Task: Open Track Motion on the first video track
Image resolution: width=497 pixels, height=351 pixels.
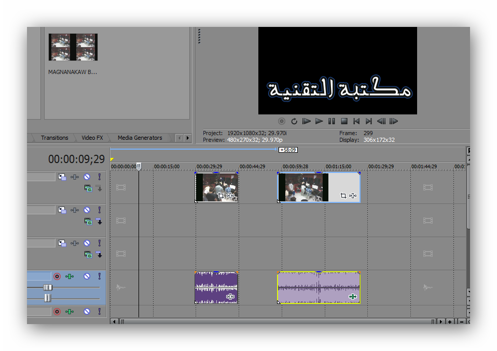Action: pyautogui.click(x=62, y=177)
